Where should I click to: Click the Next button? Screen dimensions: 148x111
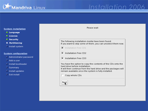click(65, 82)
